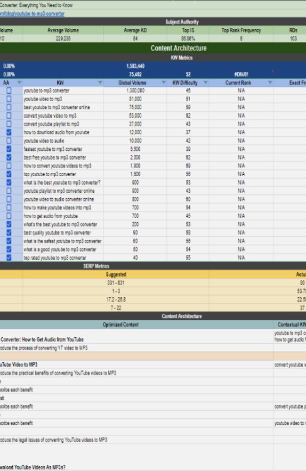This screenshot has width=306, height=471.
Task: Check the box for youtube video to audio
Action: click(8, 140)
